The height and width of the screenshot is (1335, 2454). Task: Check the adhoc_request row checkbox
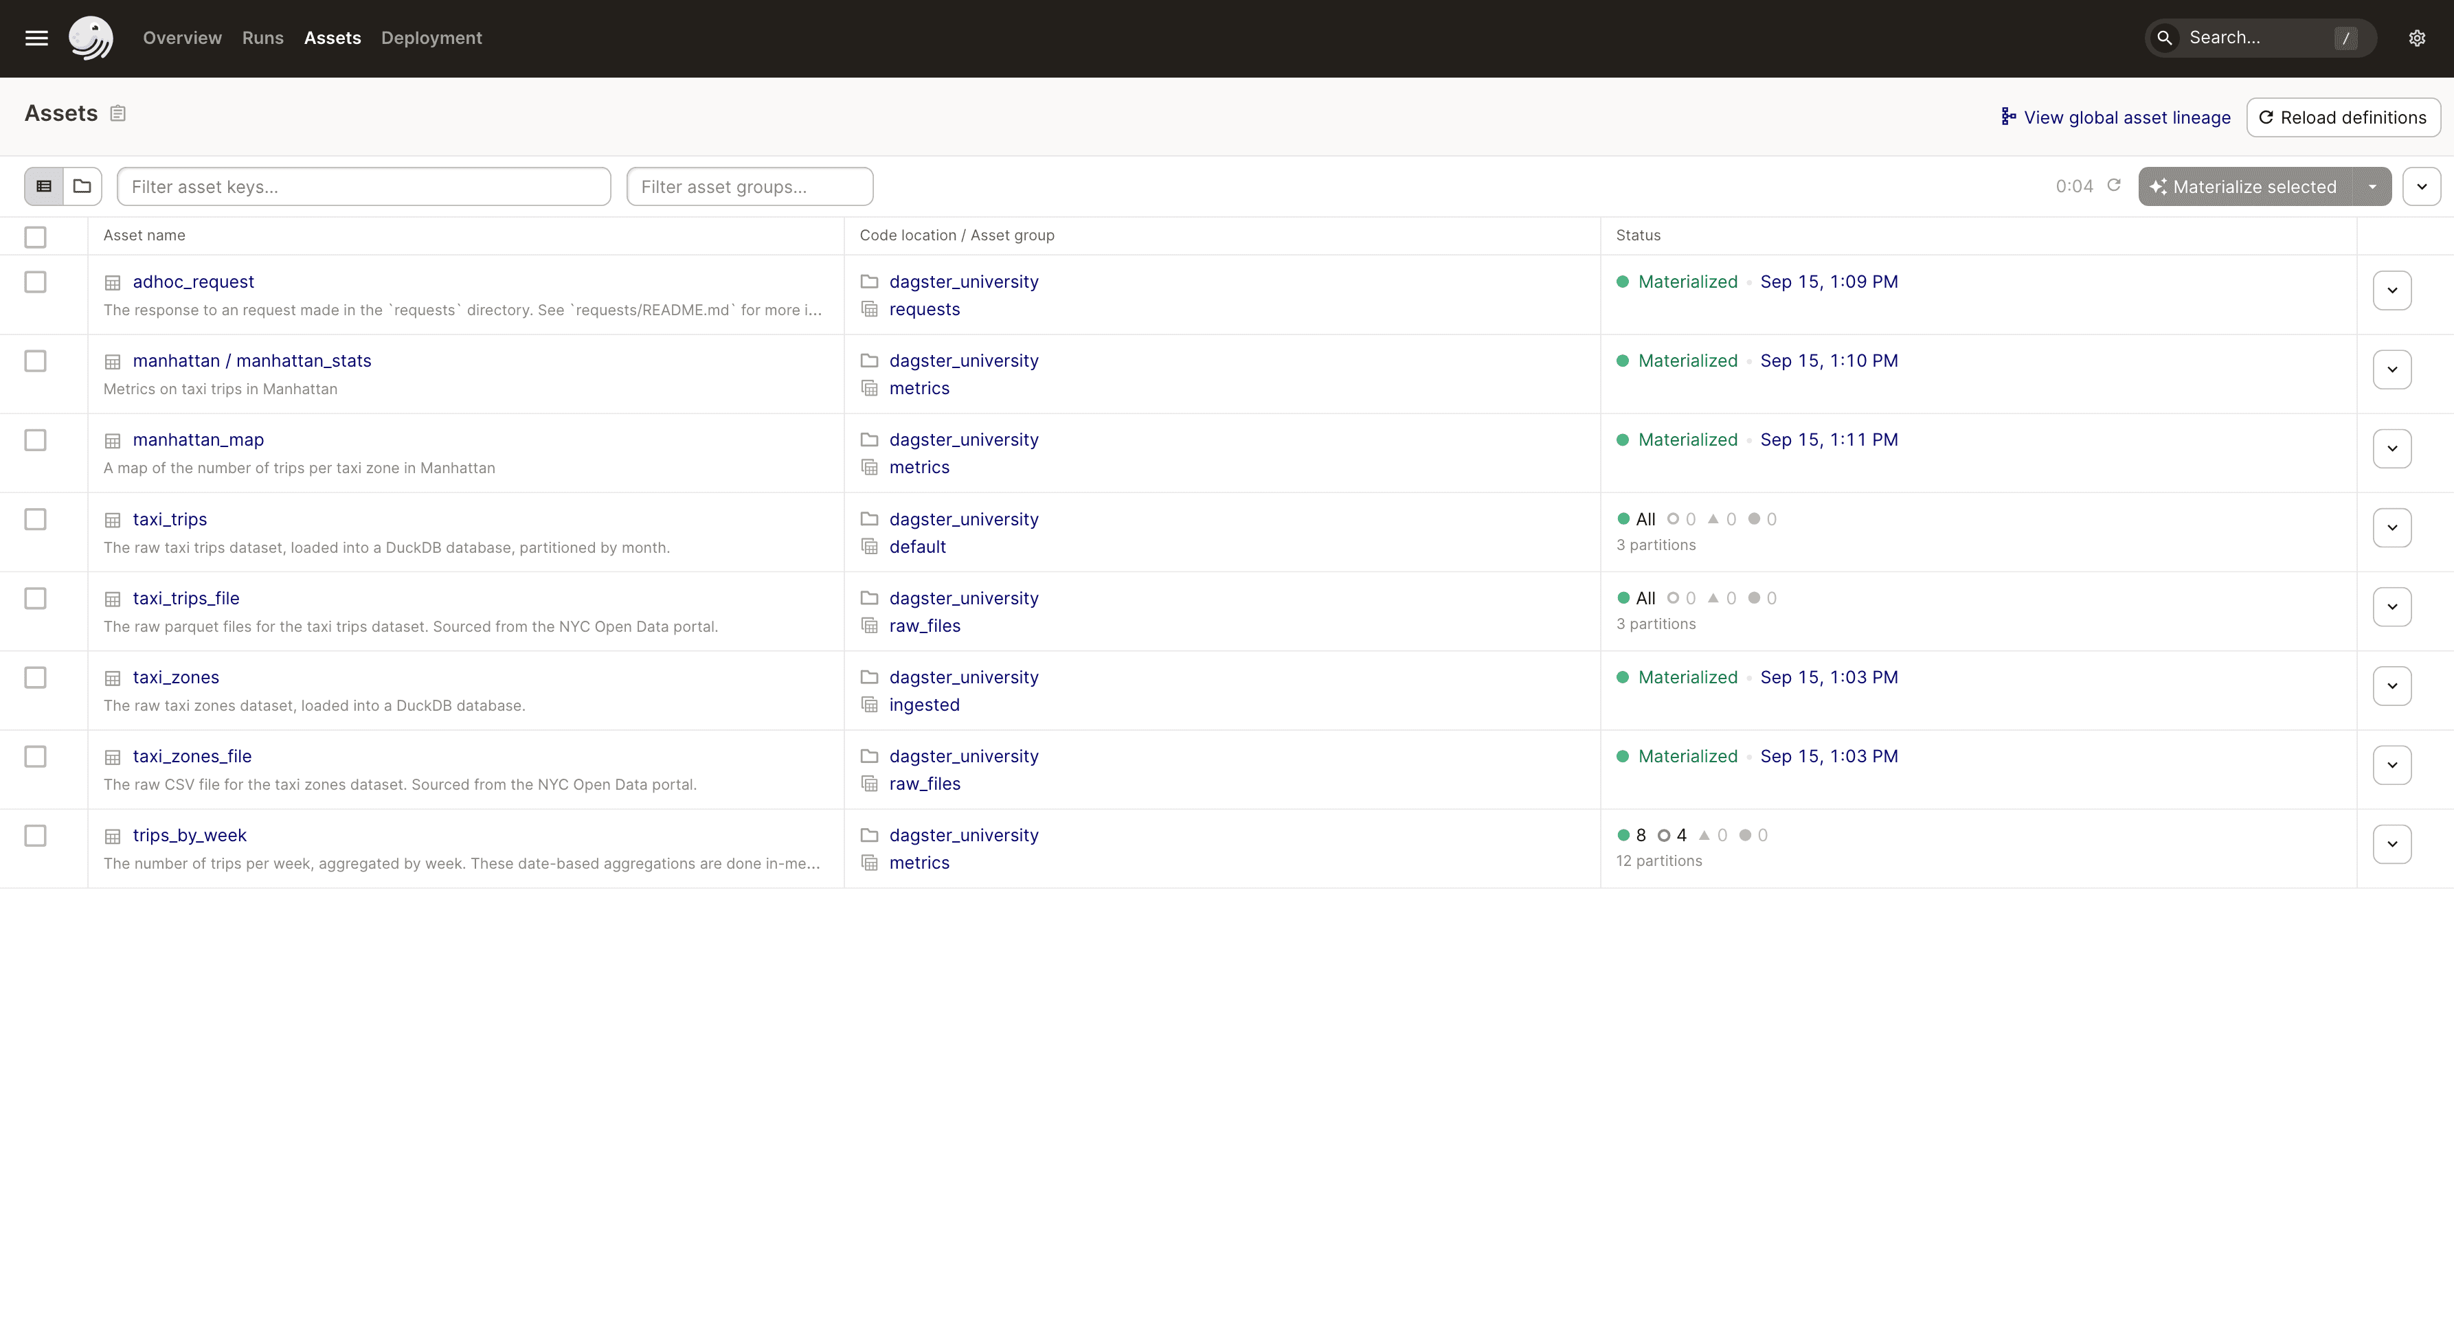[35, 282]
